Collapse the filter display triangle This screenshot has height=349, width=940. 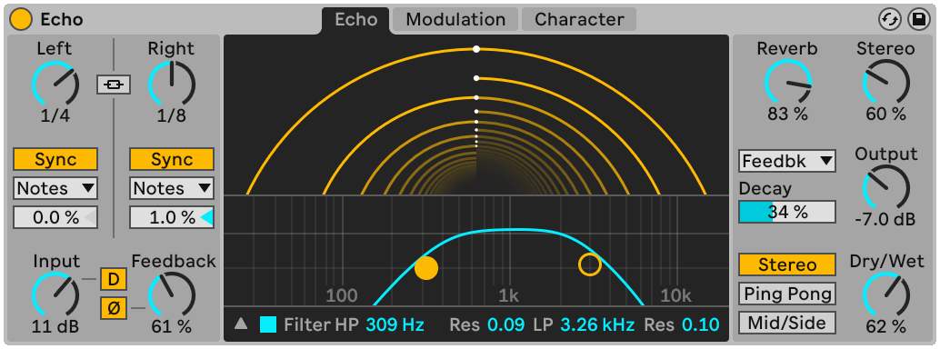(241, 324)
